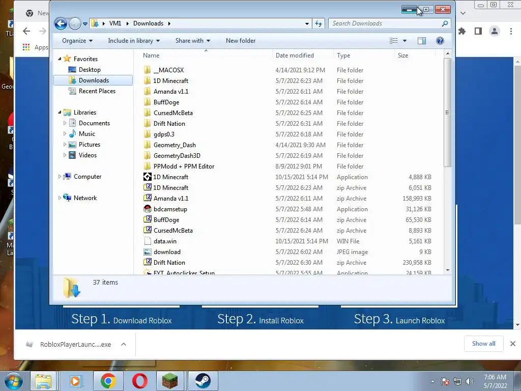Open the view options dropdown arrow
Image resolution: width=521 pixels, height=391 pixels.
point(404,41)
